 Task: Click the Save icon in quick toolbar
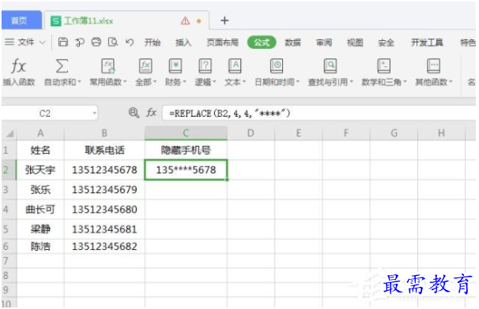click(x=63, y=42)
